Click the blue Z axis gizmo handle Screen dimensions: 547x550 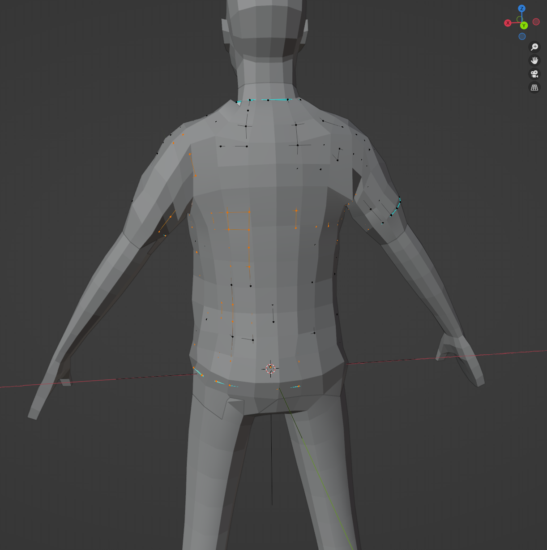[521, 9]
